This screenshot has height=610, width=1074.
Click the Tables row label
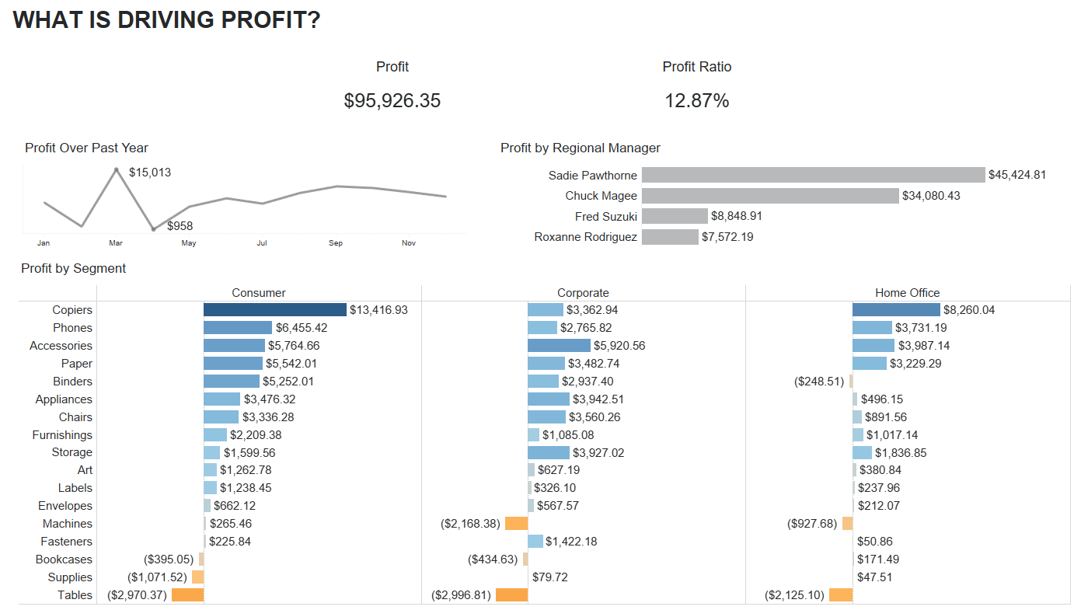click(75, 595)
